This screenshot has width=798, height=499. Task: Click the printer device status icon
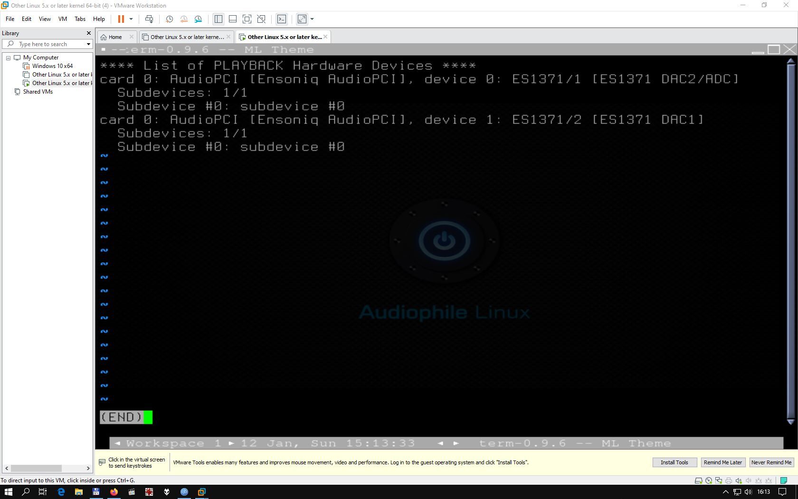coord(729,480)
